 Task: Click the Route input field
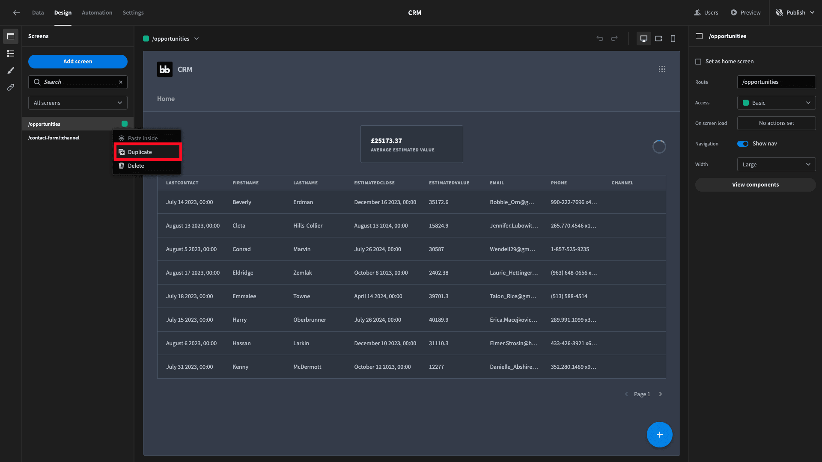[x=776, y=82]
